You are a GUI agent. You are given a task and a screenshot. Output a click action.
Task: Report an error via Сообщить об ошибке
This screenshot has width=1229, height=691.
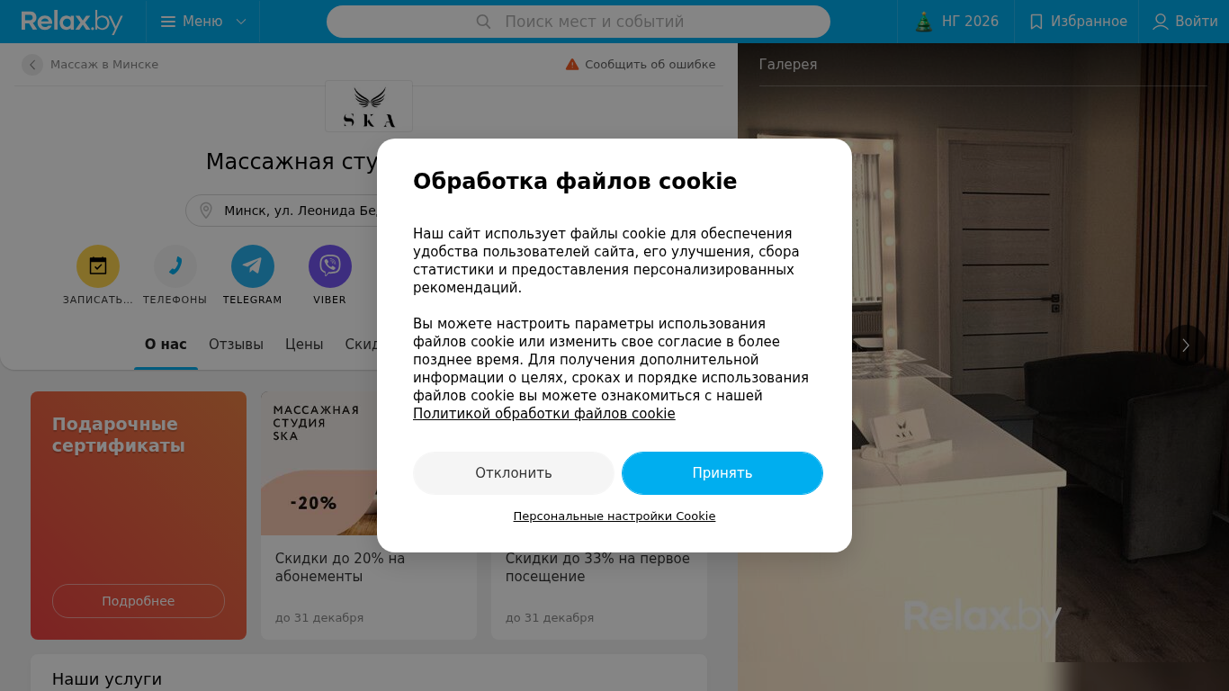tap(641, 65)
